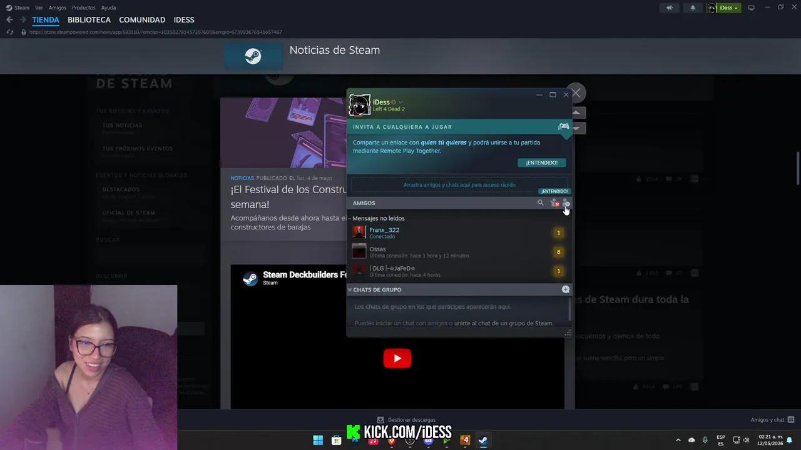
Task: Open Amigos y chat in bottom right
Action: point(773,420)
